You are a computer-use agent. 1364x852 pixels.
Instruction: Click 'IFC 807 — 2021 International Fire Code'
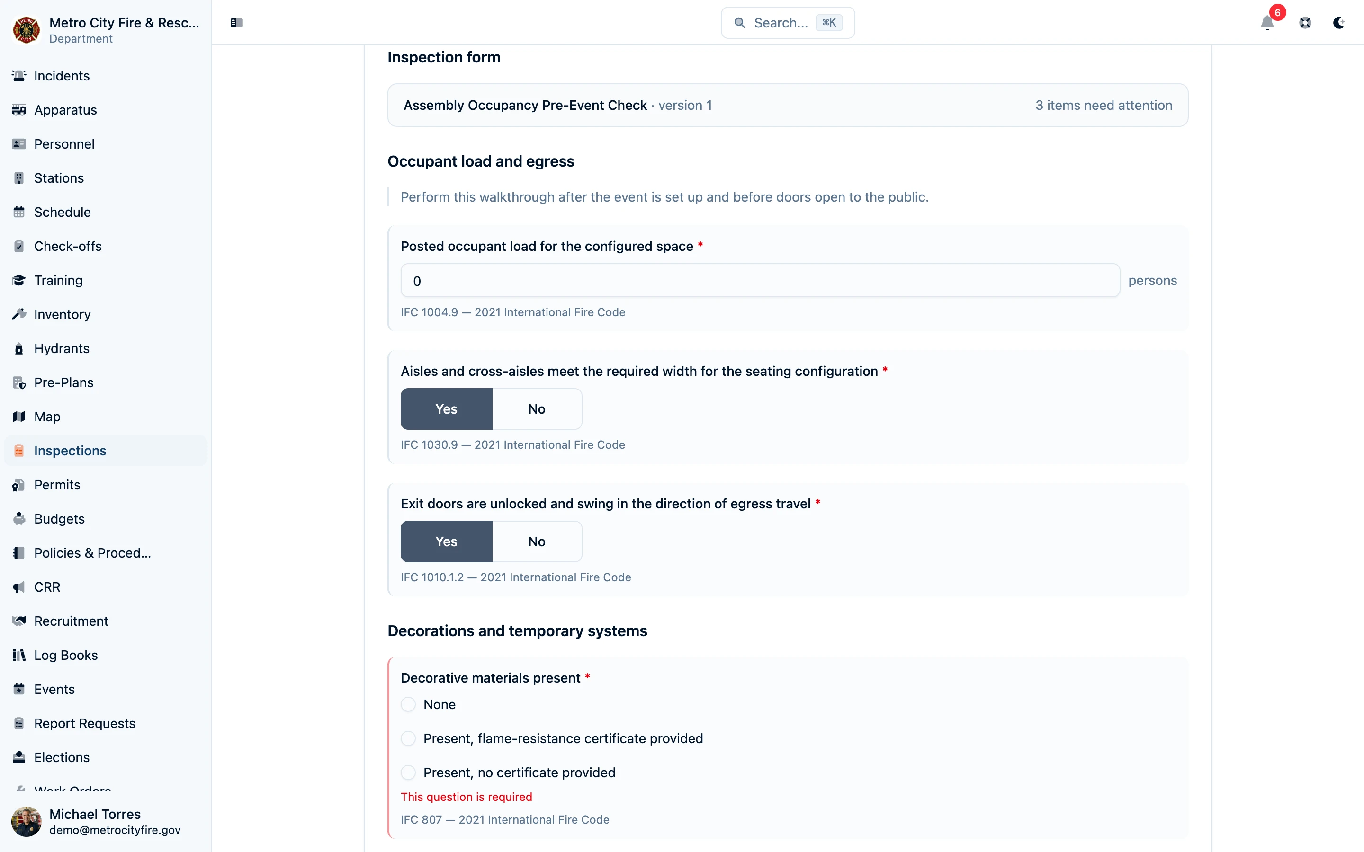click(505, 819)
